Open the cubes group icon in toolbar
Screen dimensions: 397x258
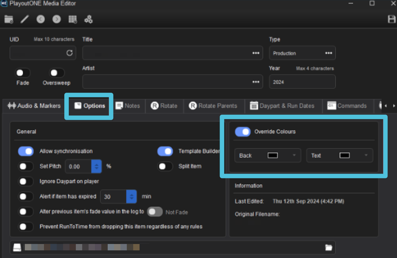89,19
